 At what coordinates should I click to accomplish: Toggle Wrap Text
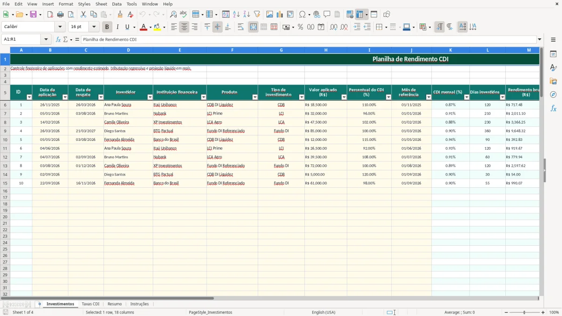coord(241,27)
